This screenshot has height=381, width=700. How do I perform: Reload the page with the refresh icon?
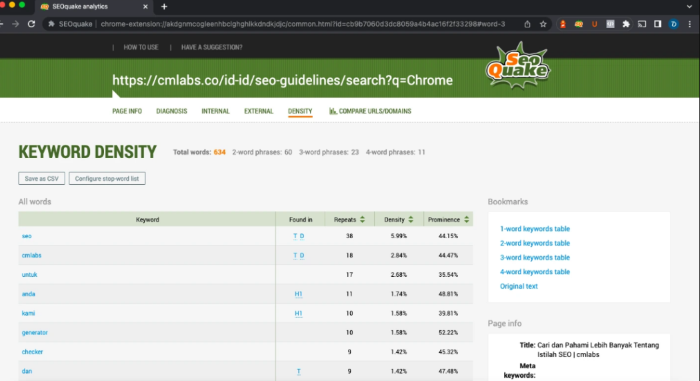tap(31, 24)
